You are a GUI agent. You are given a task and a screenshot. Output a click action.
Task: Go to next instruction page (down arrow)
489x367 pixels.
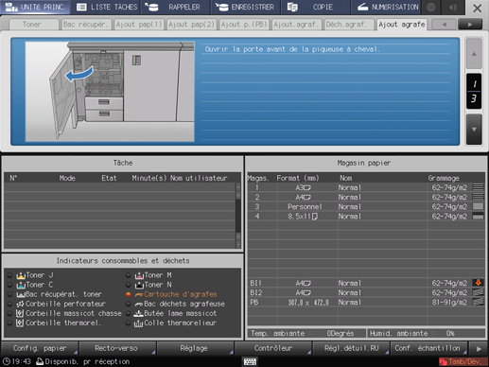[474, 130]
